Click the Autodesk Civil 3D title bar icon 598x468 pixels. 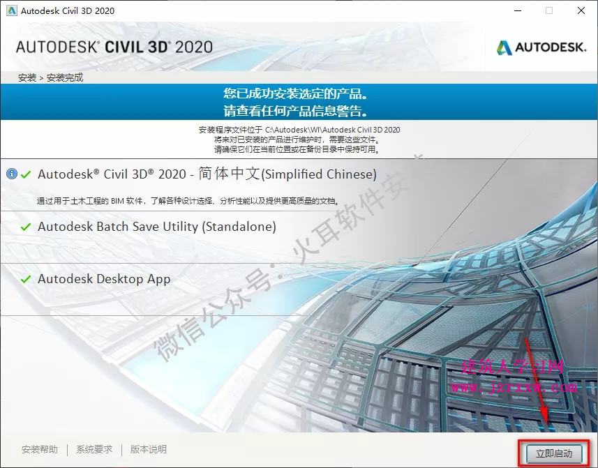[x=12, y=10]
